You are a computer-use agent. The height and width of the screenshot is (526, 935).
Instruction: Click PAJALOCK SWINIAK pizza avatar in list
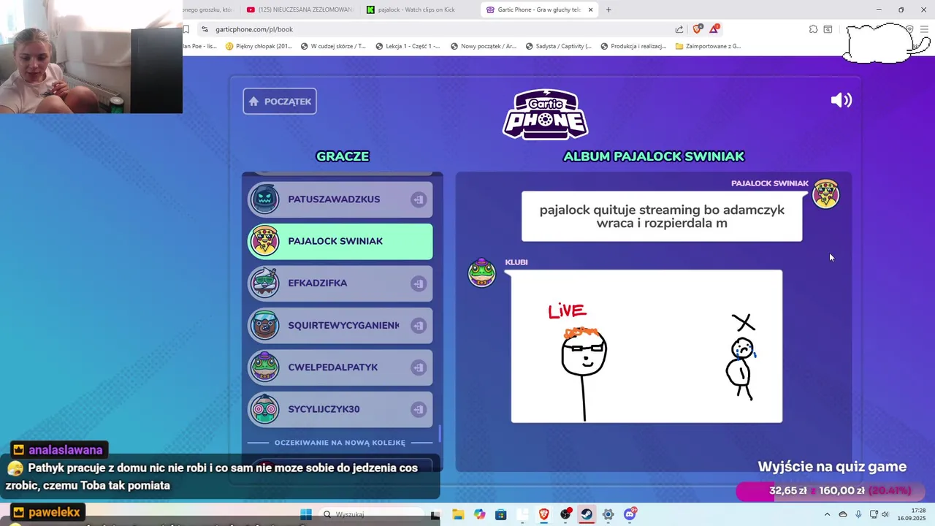click(264, 241)
